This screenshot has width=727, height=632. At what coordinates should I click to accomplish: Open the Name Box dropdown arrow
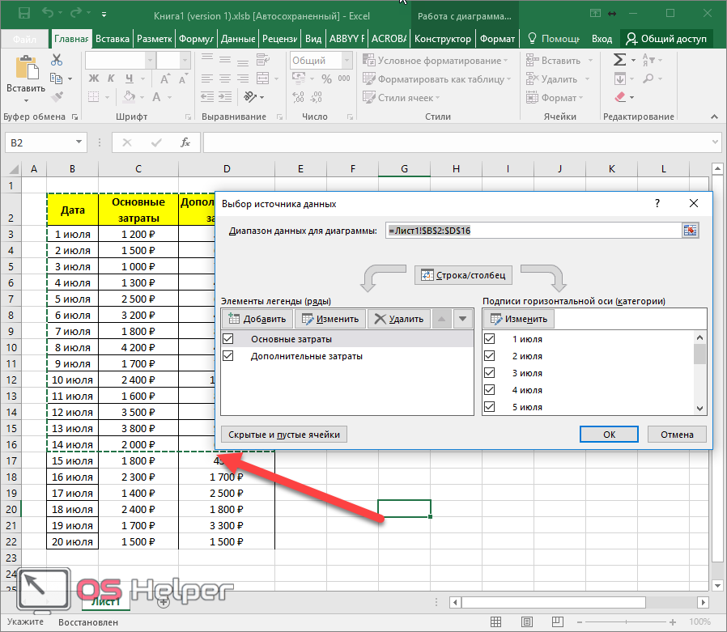point(79,142)
